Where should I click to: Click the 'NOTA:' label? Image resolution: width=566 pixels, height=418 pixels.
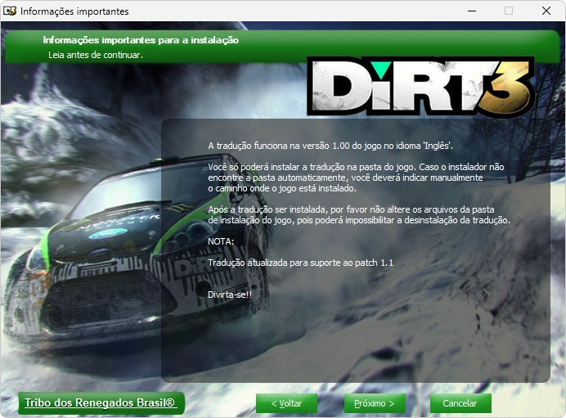point(221,241)
